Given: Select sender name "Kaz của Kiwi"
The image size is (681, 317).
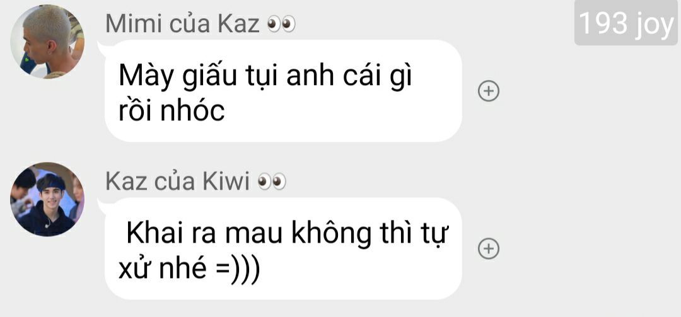Looking at the screenshot, I should tap(178, 182).
